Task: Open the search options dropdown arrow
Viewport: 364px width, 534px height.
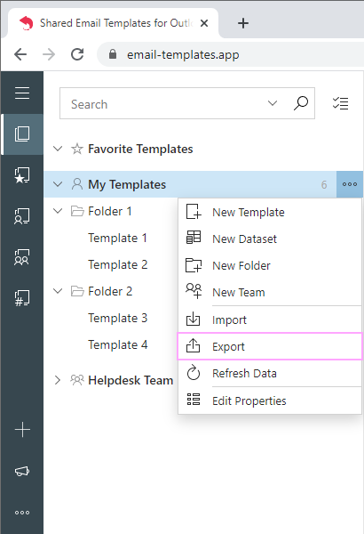Action: [x=273, y=103]
